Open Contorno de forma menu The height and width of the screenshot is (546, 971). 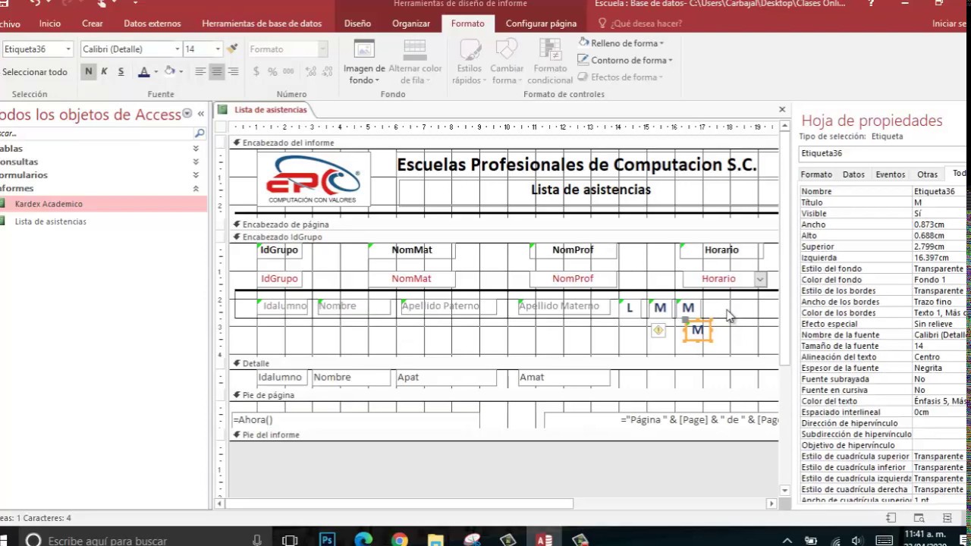625,60
